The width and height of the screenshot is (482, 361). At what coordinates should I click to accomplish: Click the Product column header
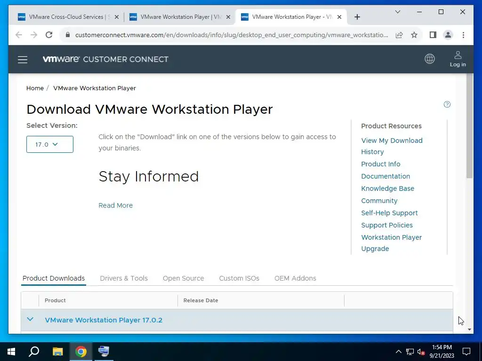[x=55, y=300]
